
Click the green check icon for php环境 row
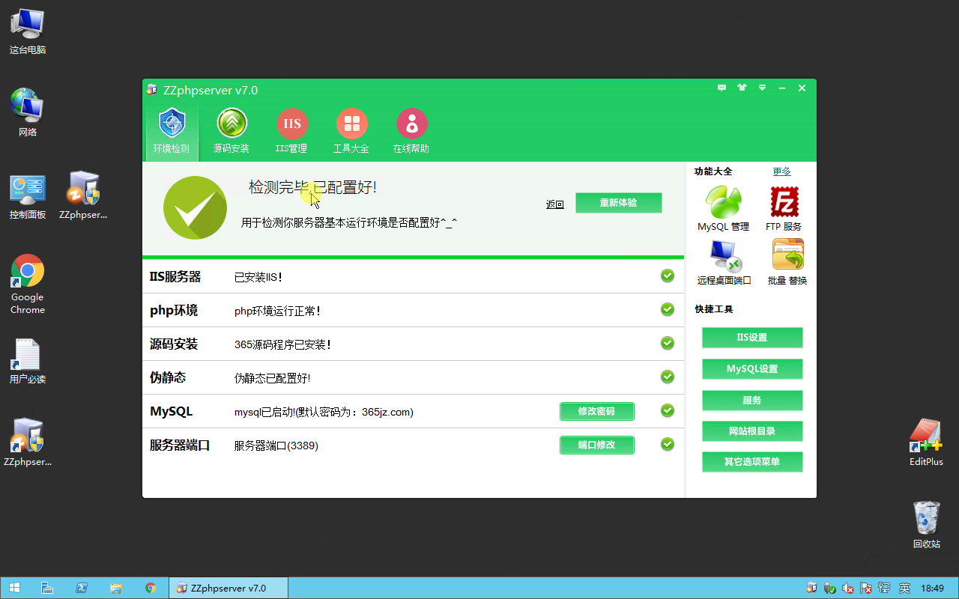pyautogui.click(x=668, y=309)
